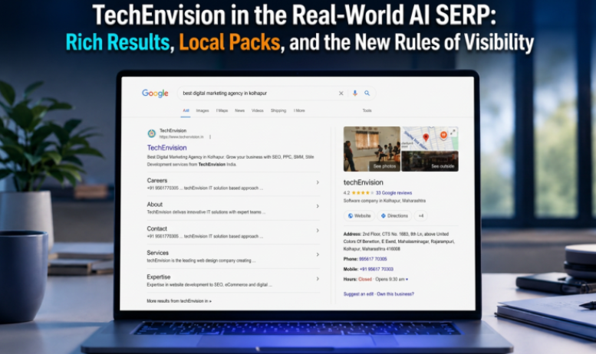The width and height of the screenshot is (596, 354).
Task: Start voice search with microphone icon
Action: (x=355, y=93)
